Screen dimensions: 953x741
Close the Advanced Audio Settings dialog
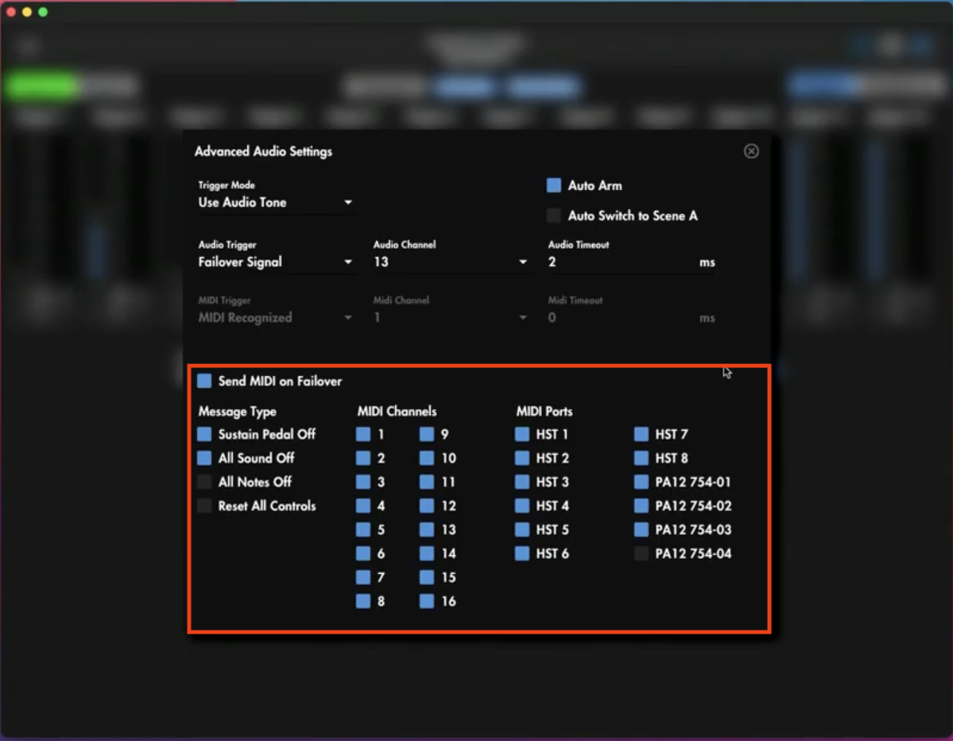click(751, 151)
